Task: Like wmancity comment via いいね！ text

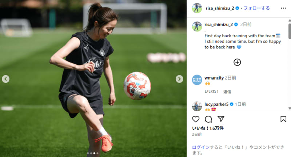Action: [x=212, y=92]
